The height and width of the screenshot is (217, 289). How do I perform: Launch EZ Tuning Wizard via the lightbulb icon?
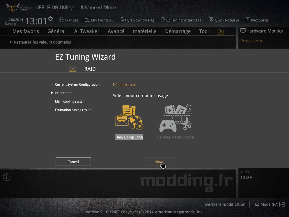coord(163,20)
